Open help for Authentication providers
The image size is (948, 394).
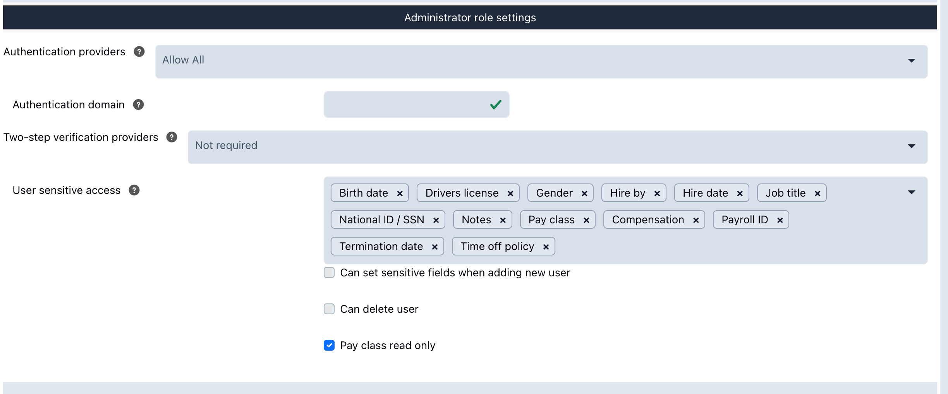click(x=139, y=51)
